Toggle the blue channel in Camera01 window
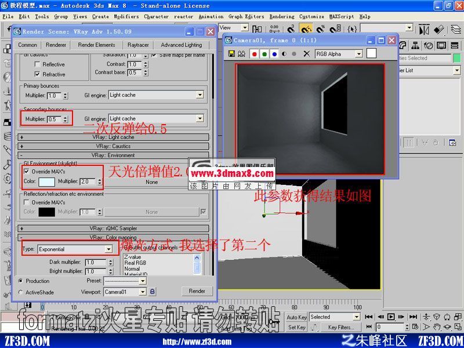 tap(274, 54)
